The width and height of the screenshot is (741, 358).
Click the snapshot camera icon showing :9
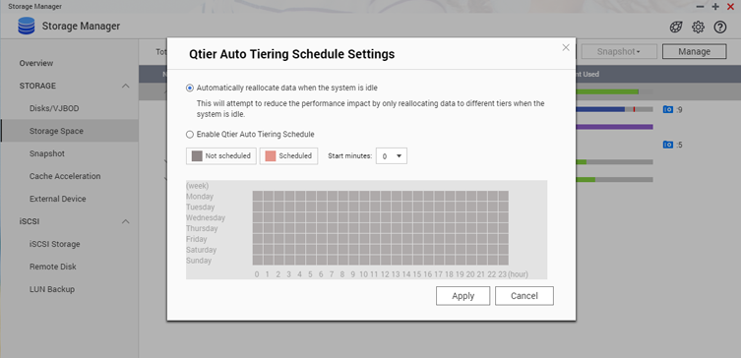pos(667,109)
